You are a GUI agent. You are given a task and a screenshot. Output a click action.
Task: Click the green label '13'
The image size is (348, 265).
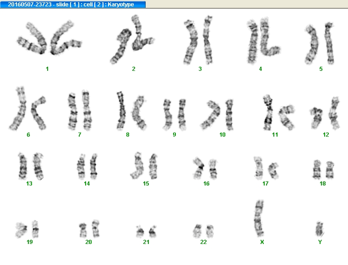click(29, 184)
